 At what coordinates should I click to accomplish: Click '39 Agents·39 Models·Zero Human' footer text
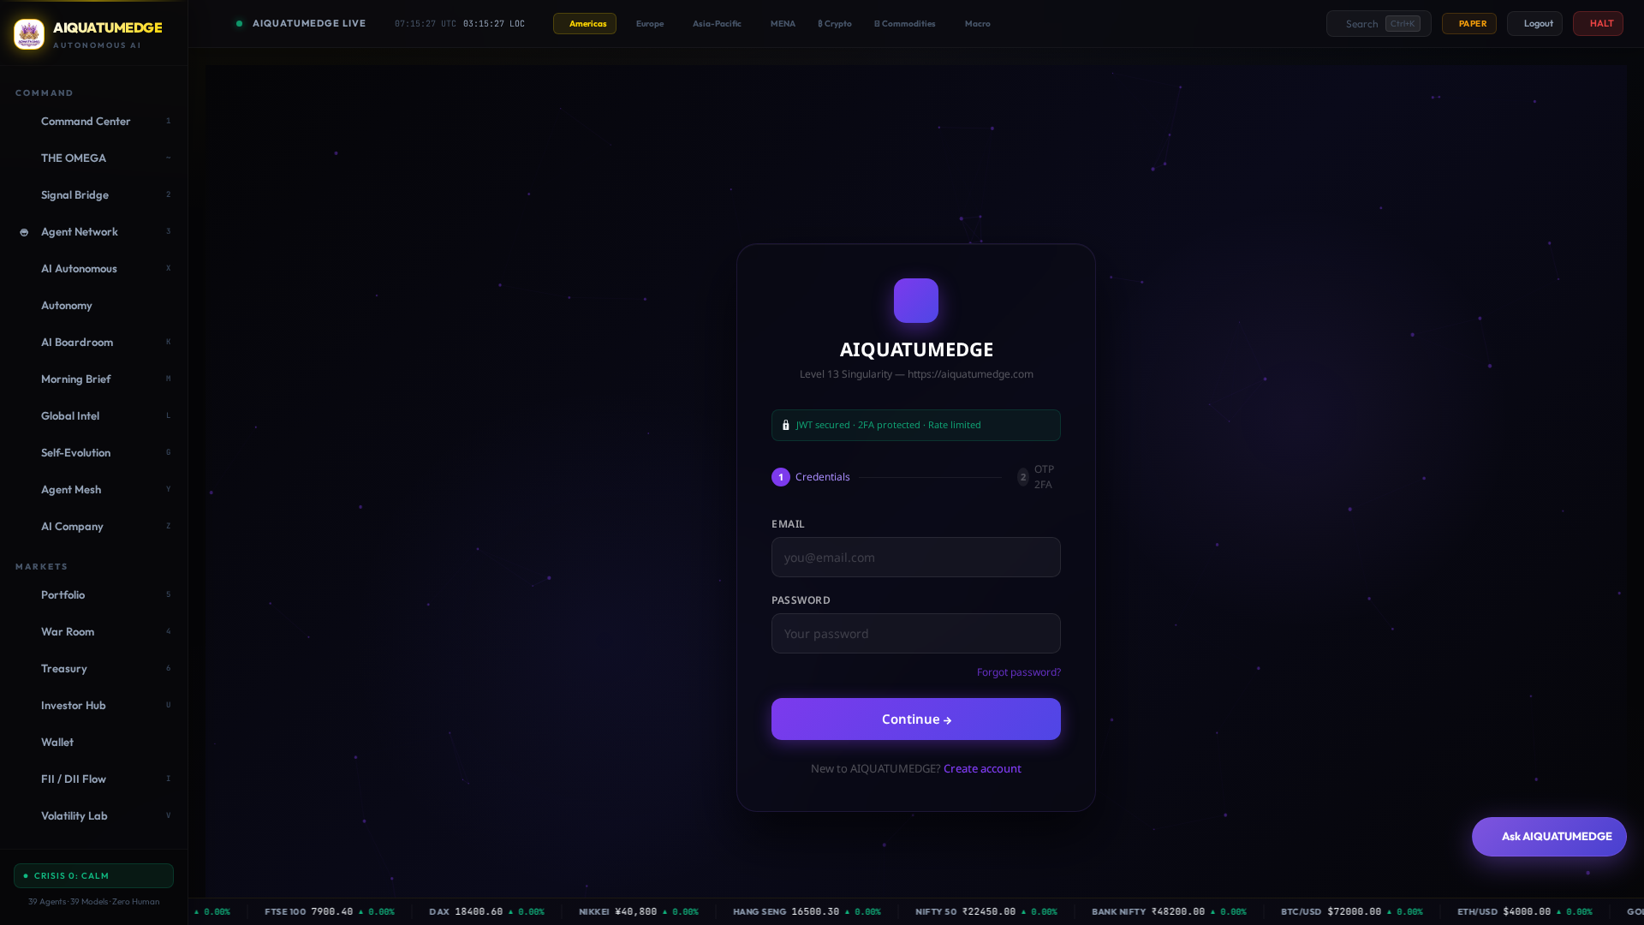point(94,902)
